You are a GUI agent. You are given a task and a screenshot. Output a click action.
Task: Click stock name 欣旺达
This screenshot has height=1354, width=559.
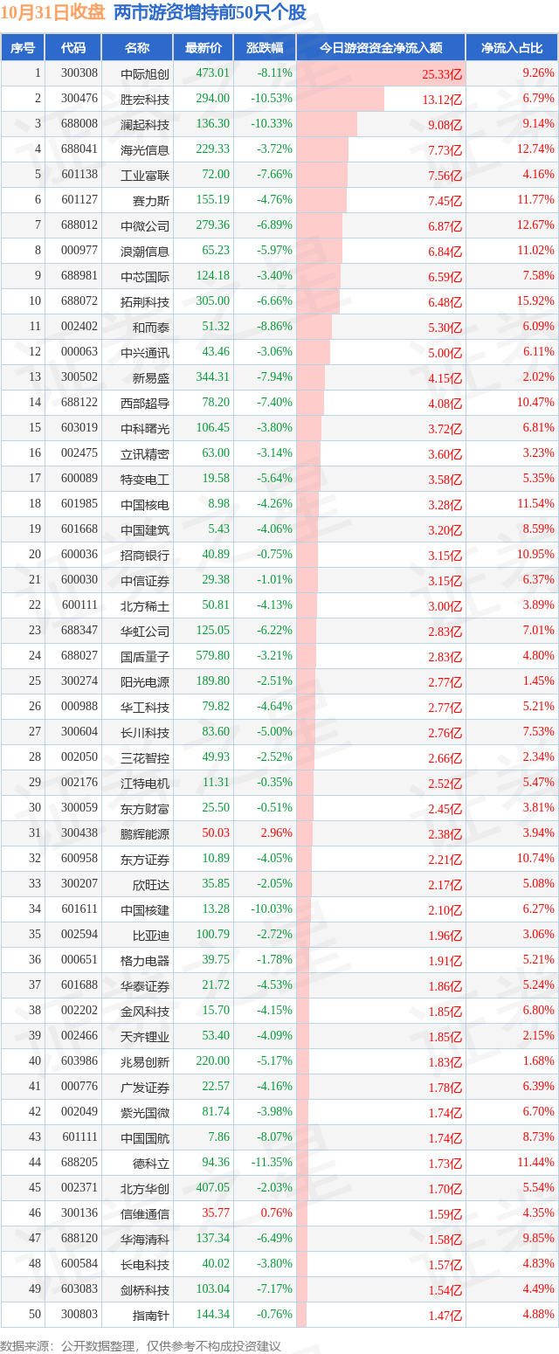[151, 885]
